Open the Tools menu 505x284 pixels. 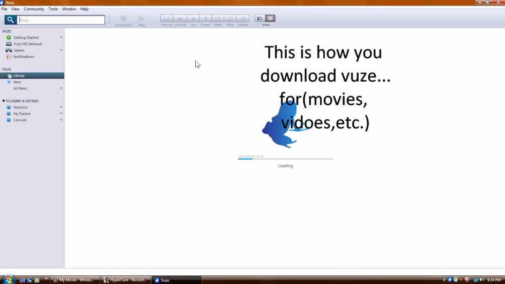pos(53,9)
